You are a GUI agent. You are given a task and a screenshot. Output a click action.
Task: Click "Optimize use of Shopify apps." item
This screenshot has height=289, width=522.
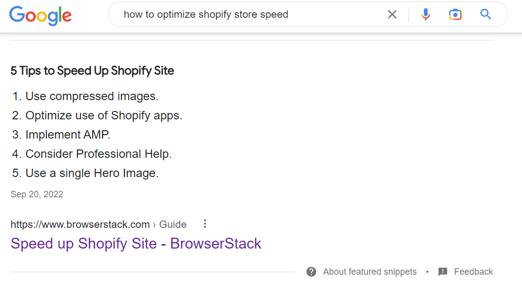[x=104, y=115]
